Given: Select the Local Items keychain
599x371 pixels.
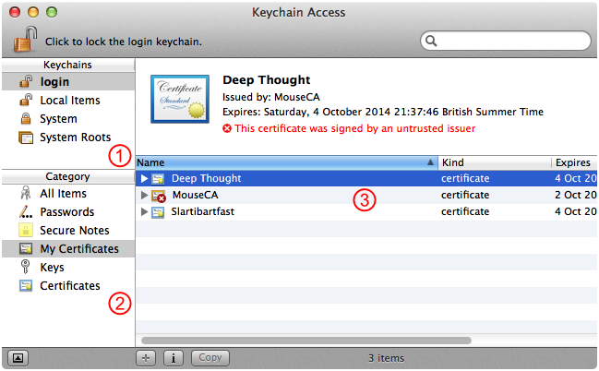Looking at the screenshot, I should (69, 101).
